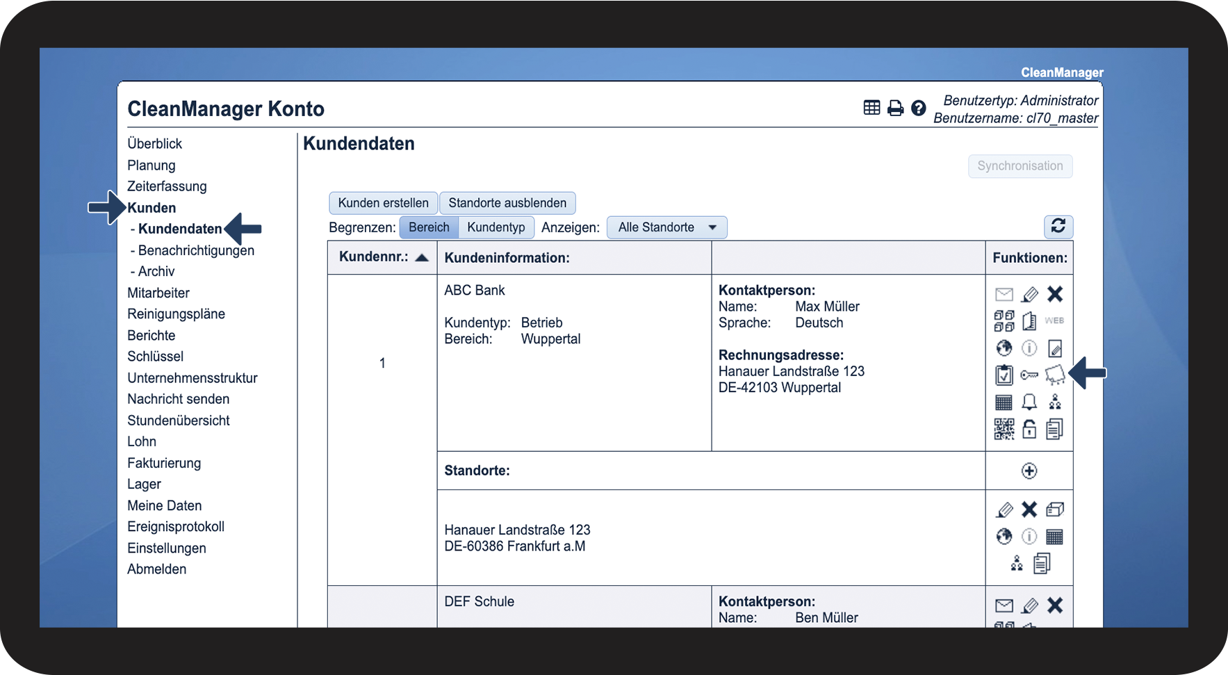
Task: Open the Kundendaten submenu item
Action: point(180,229)
